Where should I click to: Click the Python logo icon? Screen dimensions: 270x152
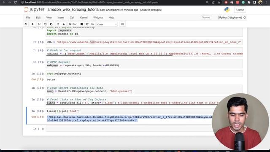pyautogui.click(x=227, y=10)
